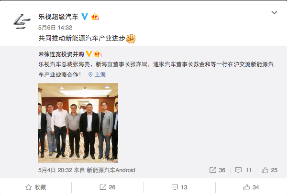Click the original post repost icon showing 36
287x196 pixels.
[217, 170]
